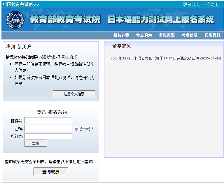Open the 常见问题 menu item
224x183 pixels.
pyautogui.click(x=167, y=35)
